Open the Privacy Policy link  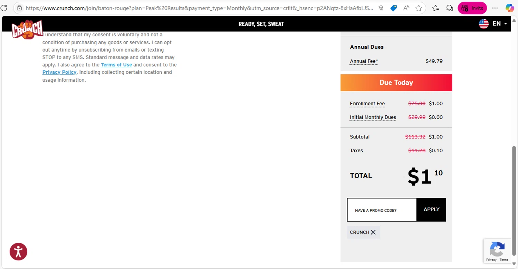(x=59, y=72)
